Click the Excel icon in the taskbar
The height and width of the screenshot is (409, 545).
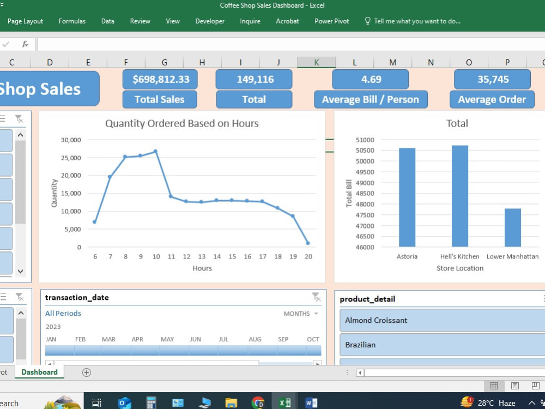[x=284, y=403]
